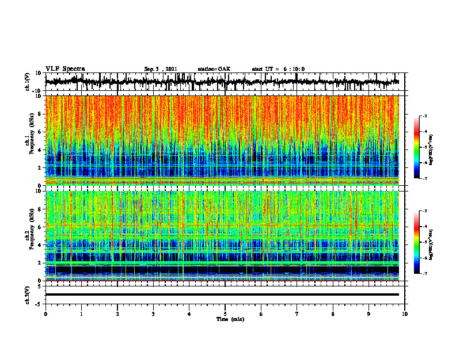Click the "8" tick on ch.2 frequency axis
This screenshot has width=456, height=352.
point(40,209)
